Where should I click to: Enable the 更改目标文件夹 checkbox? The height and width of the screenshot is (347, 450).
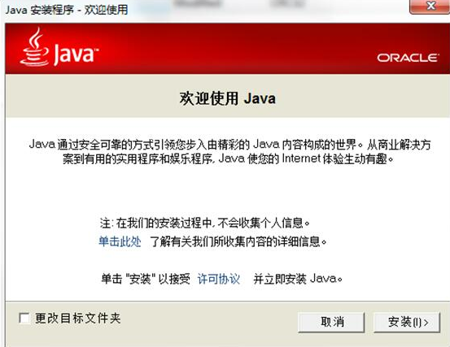(x=24, y=318)
